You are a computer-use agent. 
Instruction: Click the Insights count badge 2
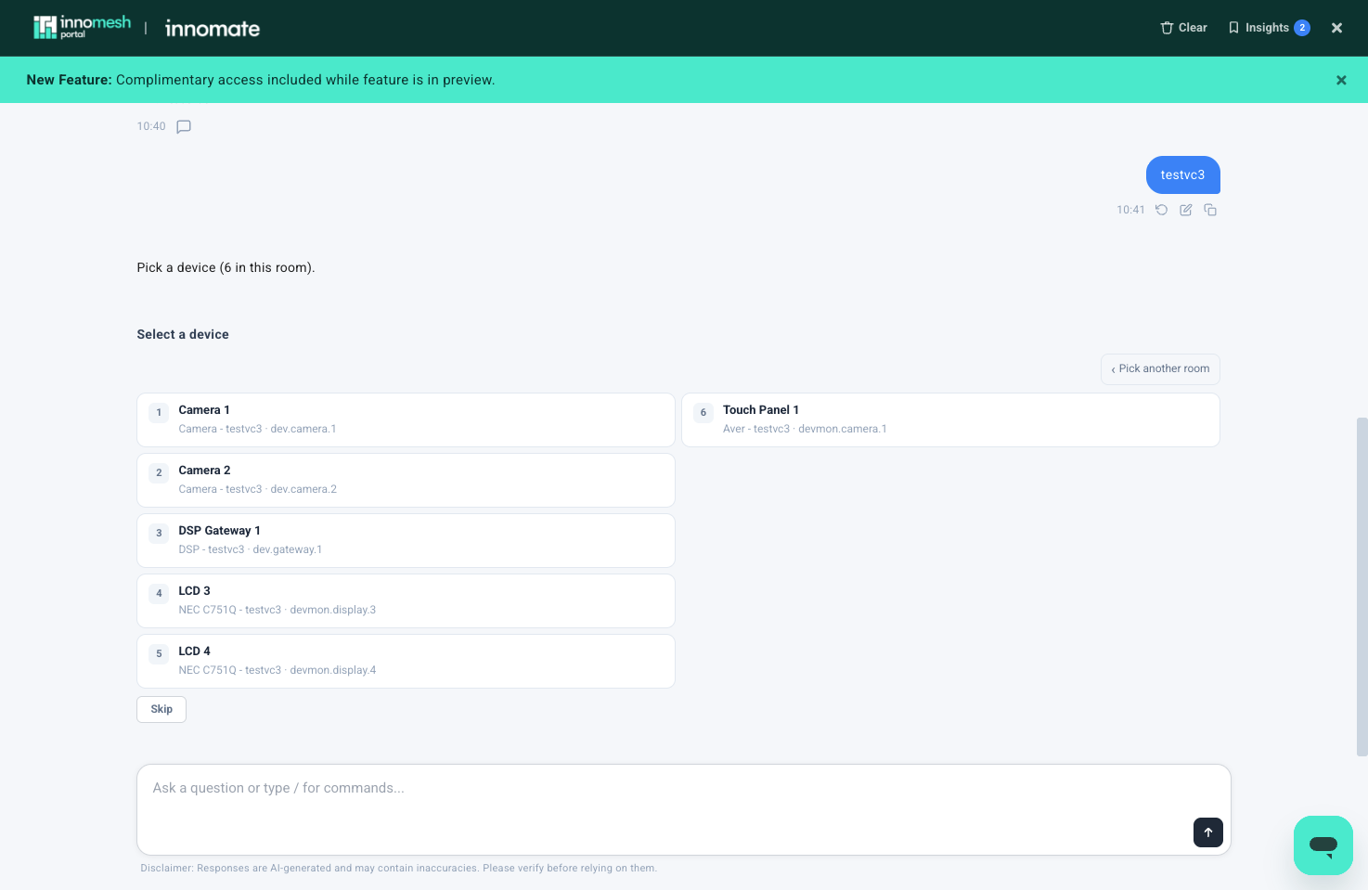click(x=1302, y=28)
